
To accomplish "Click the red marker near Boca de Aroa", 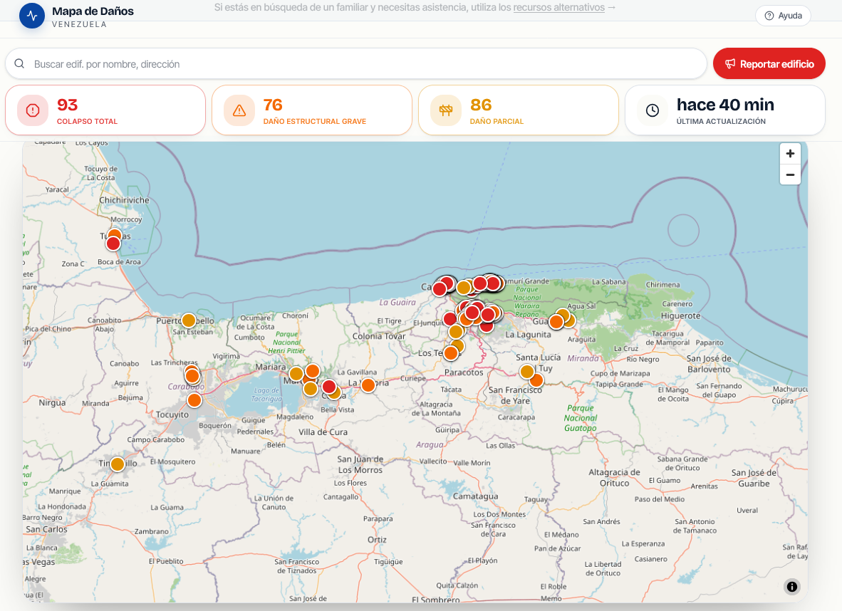I will (113, 244).
